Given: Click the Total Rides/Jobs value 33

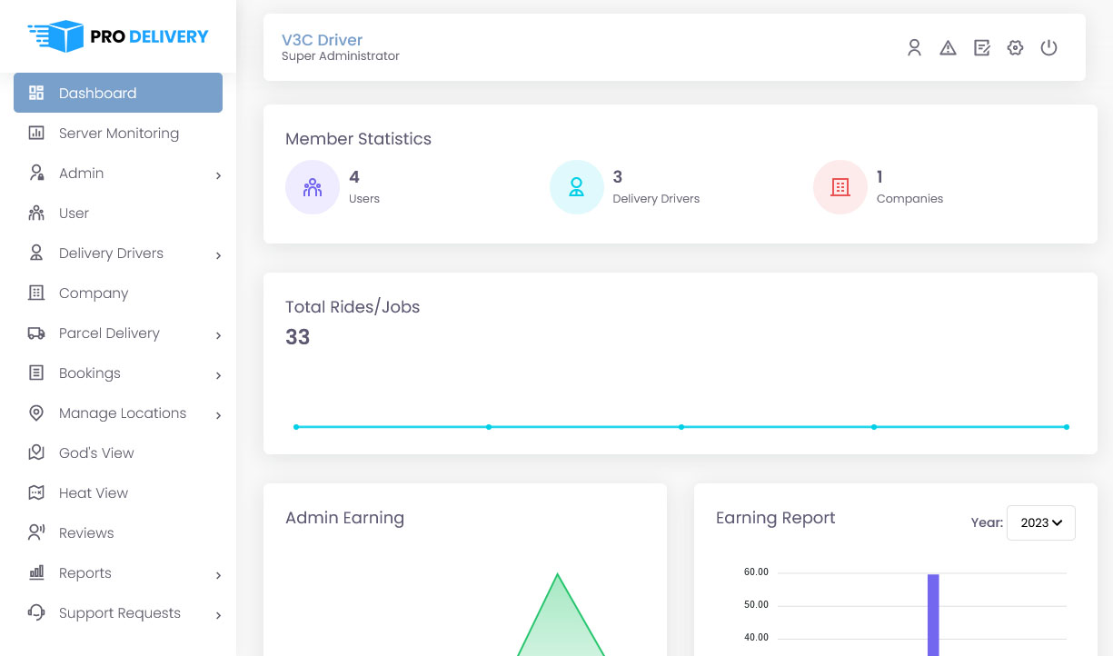Looking at the screenshot, I should [298, 337].
